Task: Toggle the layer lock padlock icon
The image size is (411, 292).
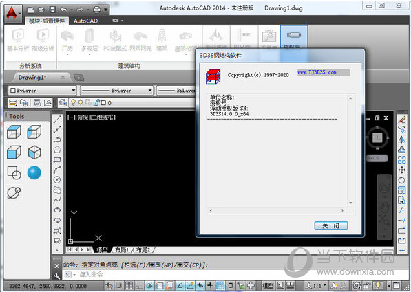Action: (x=96, y=102)
